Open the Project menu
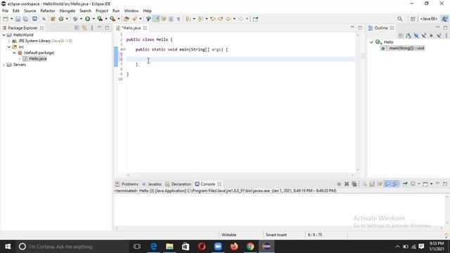Screen dimensions: 450x253 pyautogui.click(x=101, y=11)
